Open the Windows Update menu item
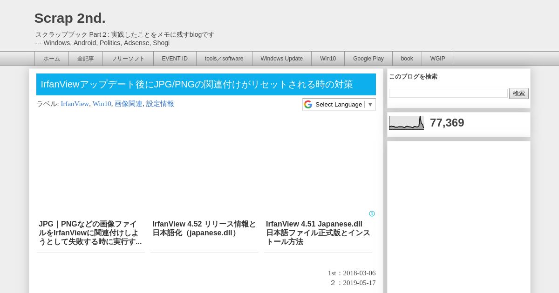The image size is (559, 293). pos(282,59)
